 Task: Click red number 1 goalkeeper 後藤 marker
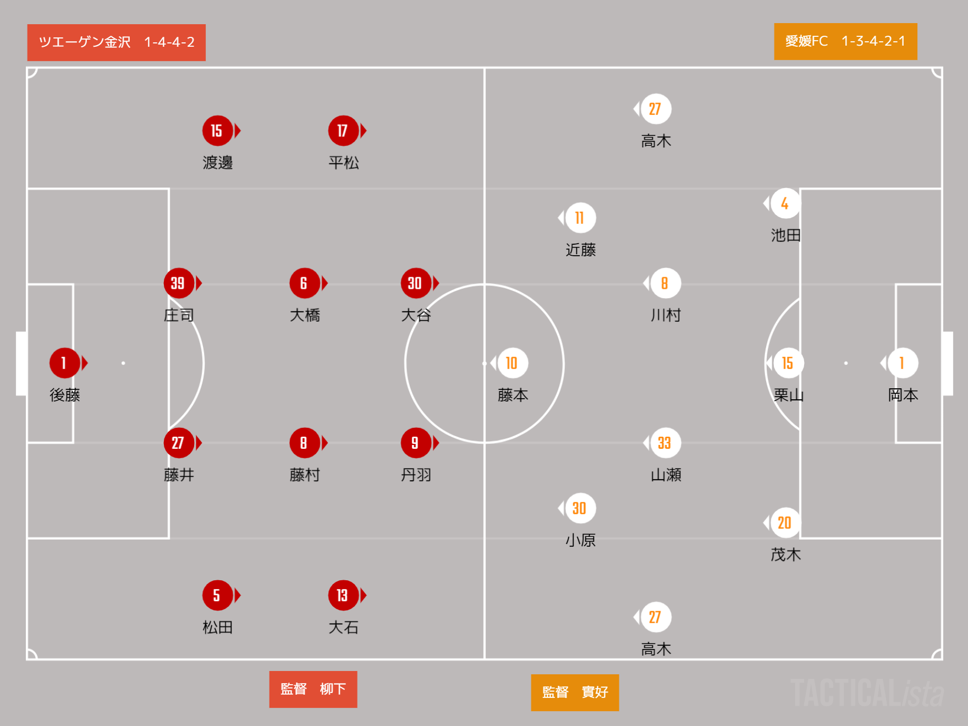[x=65, y=363]
